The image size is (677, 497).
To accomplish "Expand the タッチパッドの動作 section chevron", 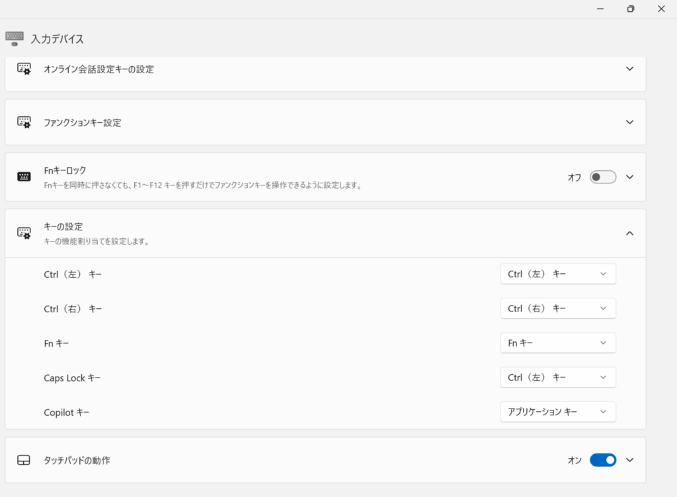I will click(629, 460).
